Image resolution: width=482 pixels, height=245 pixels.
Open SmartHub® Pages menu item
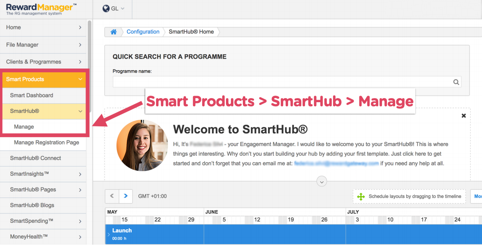(x=43, y=190)
